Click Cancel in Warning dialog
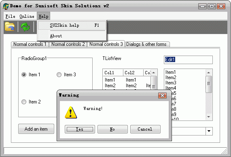The image size is (231, 157). click(x=145, y=129)
